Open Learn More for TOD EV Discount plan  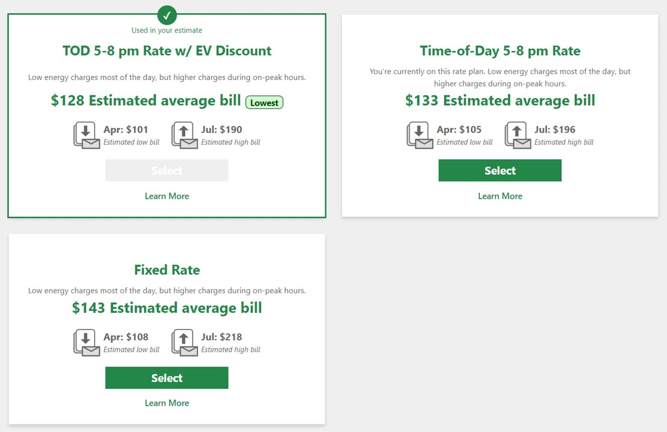pos(167,196)
